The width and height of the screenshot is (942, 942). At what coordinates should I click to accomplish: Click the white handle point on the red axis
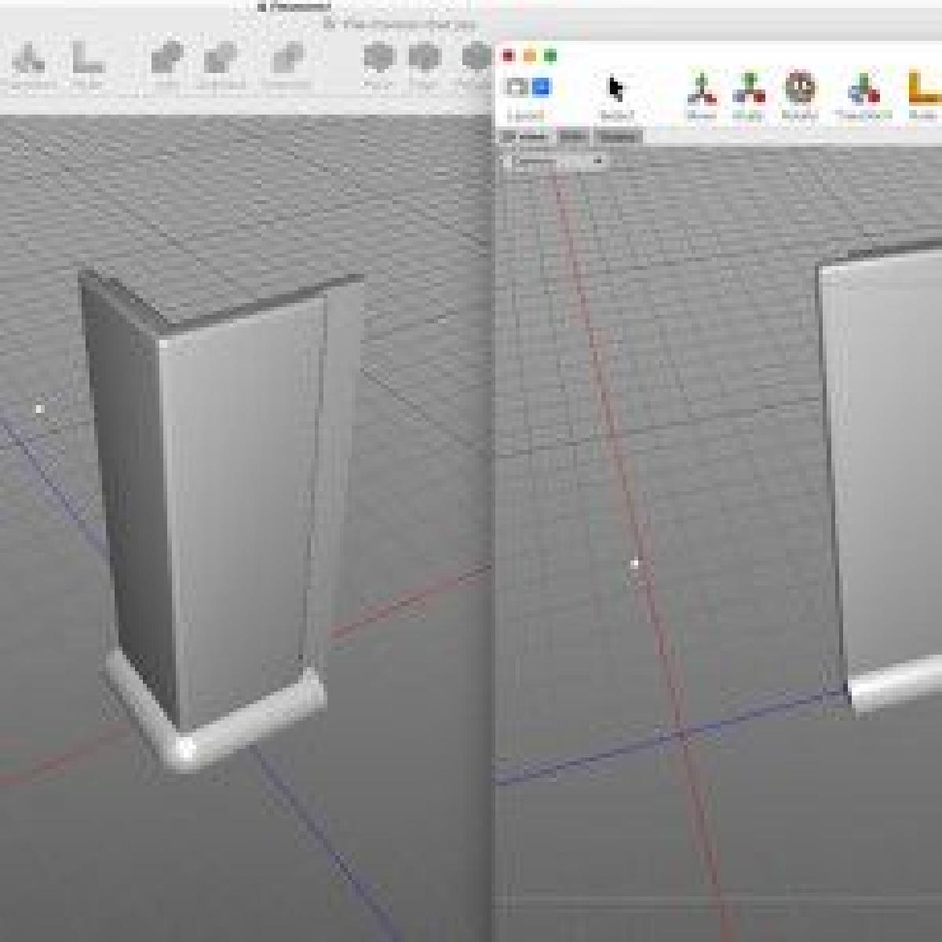[x=635, y=563]
